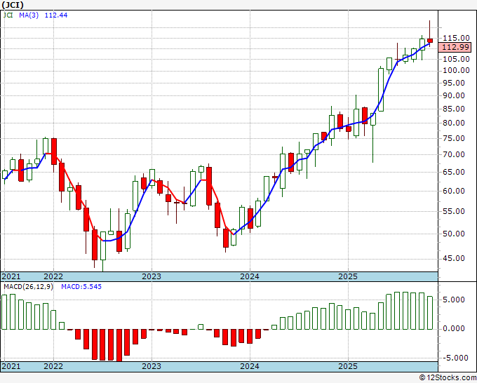Click 2023 on the price chart timeline
This screenshot has width=477, height=383.
click(152, 277)
